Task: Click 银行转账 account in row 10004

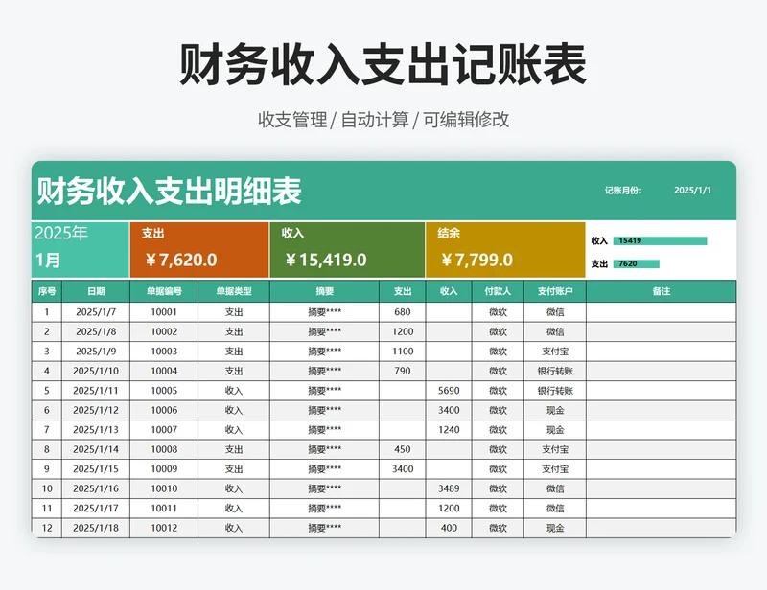Action: (x=555, y=371)
